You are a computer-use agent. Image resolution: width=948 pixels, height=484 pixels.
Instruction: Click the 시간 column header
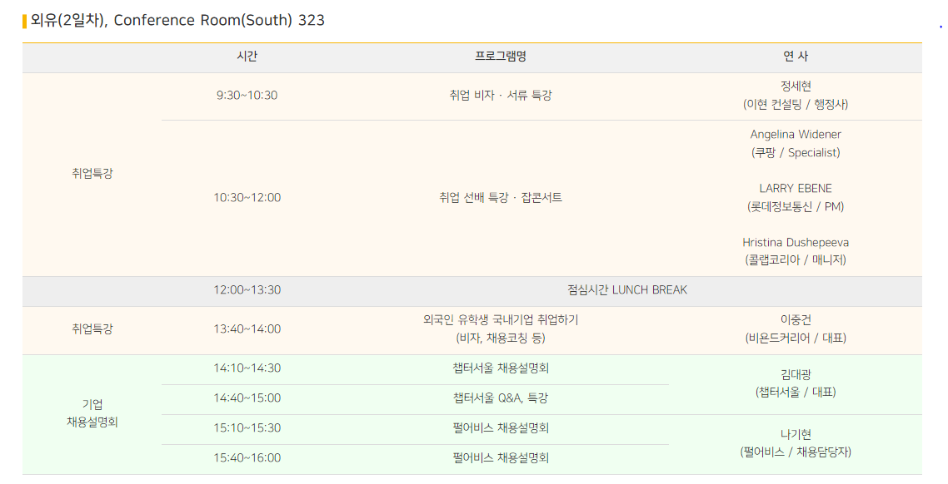point(247,57)
